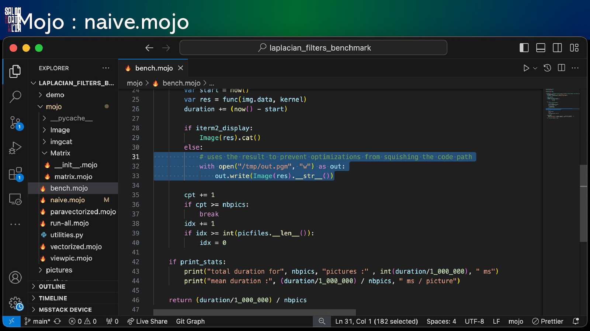Toggle the secondary side bar
Screen dimensions: 590x331
557,48
